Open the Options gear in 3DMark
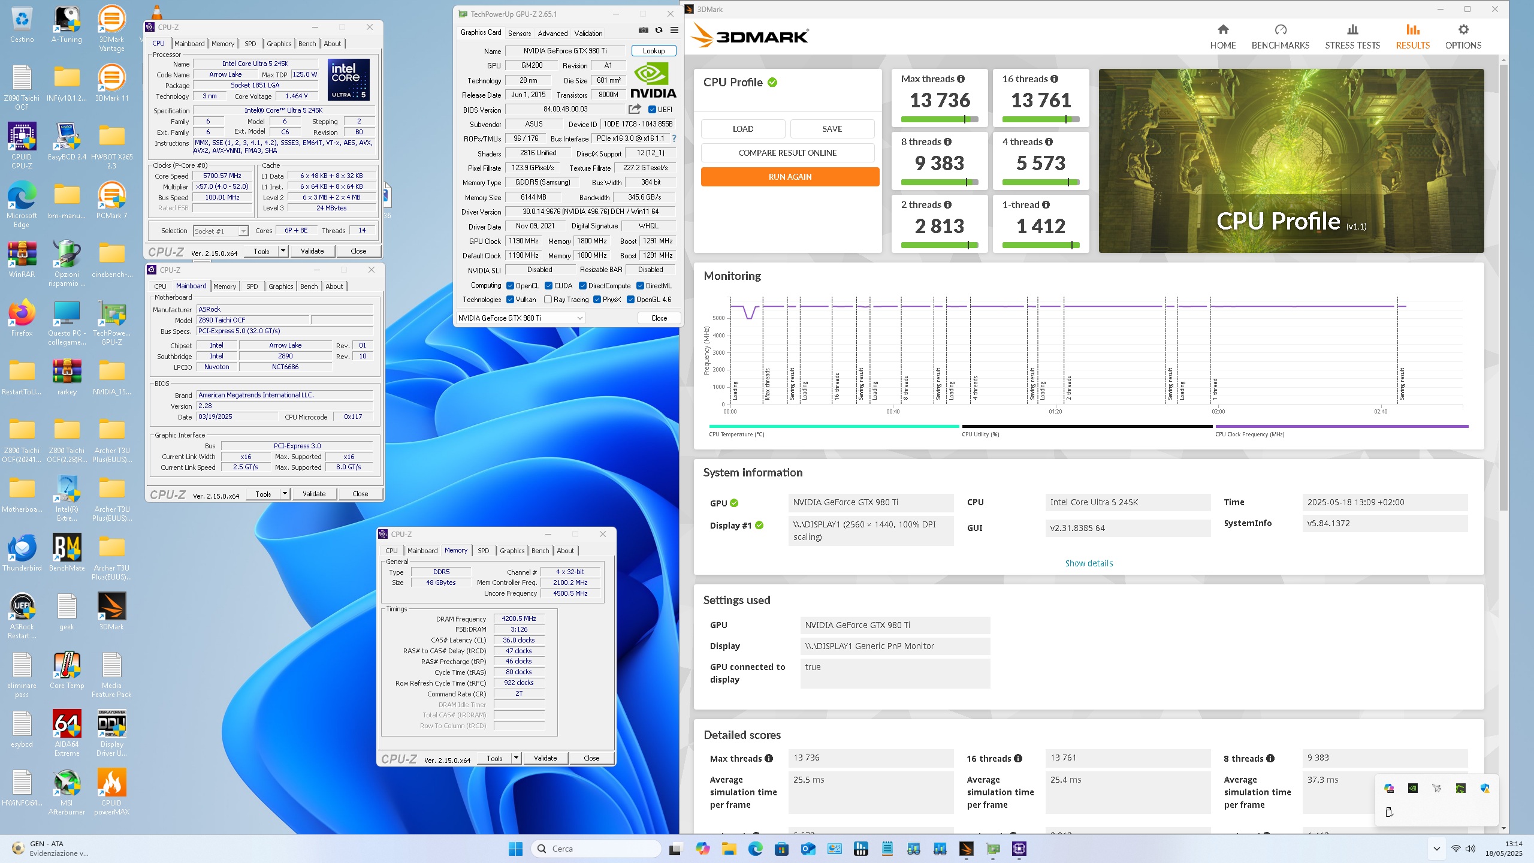The image size is (1534, 863). (x=1463, y=37)
